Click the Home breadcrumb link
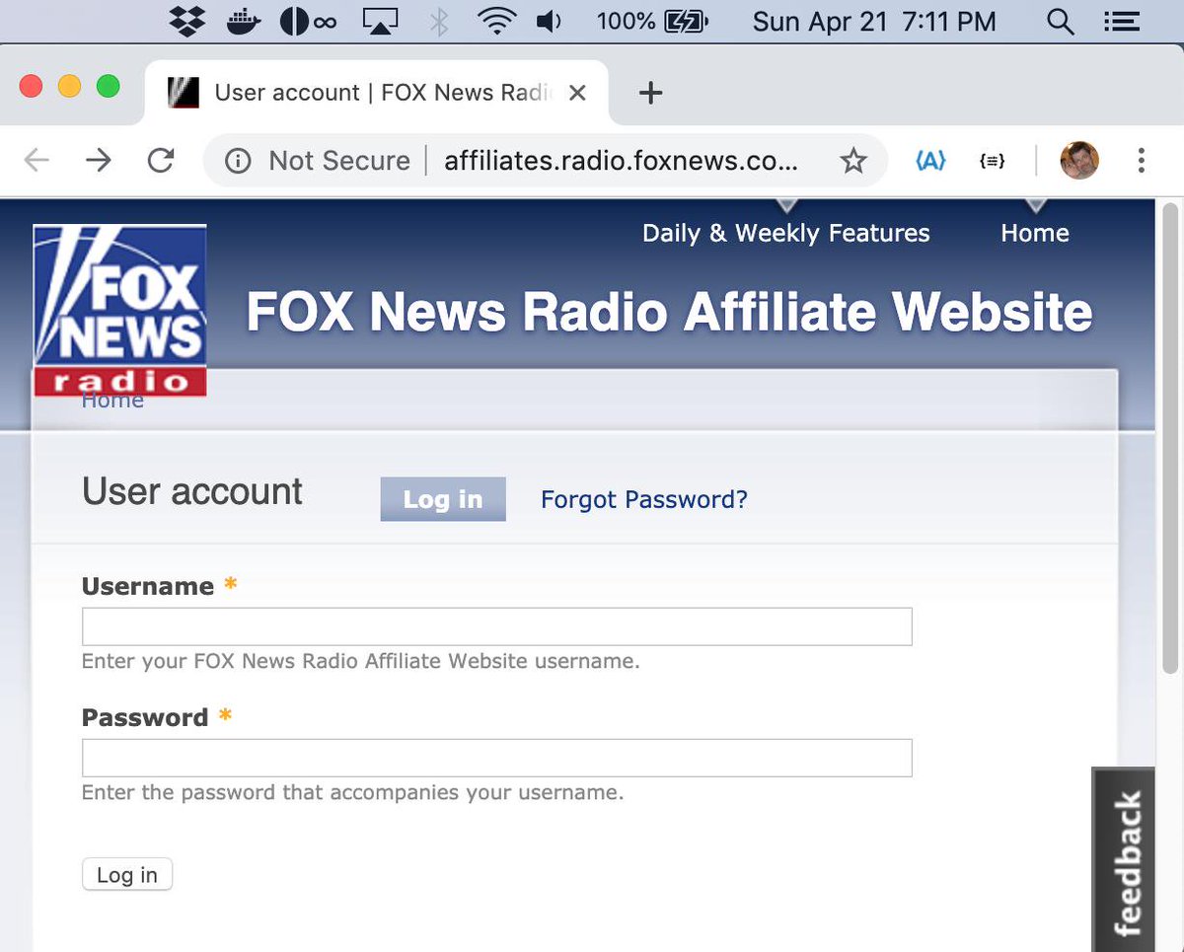The width and height of the screenshot is (1184, 952). tap(112, 402)
